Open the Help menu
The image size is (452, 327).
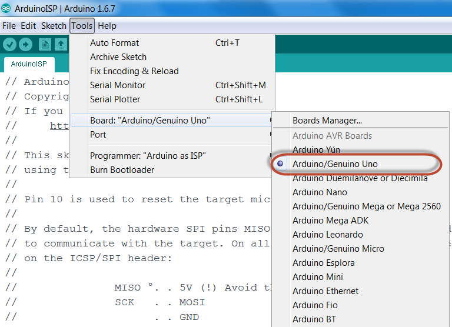pyautogui.click(x=107, y=26)
